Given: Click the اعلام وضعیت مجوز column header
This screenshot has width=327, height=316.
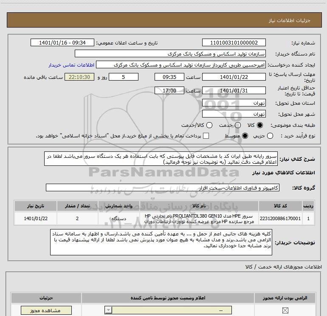Looking at the screenshot, I should click(168, 298).
